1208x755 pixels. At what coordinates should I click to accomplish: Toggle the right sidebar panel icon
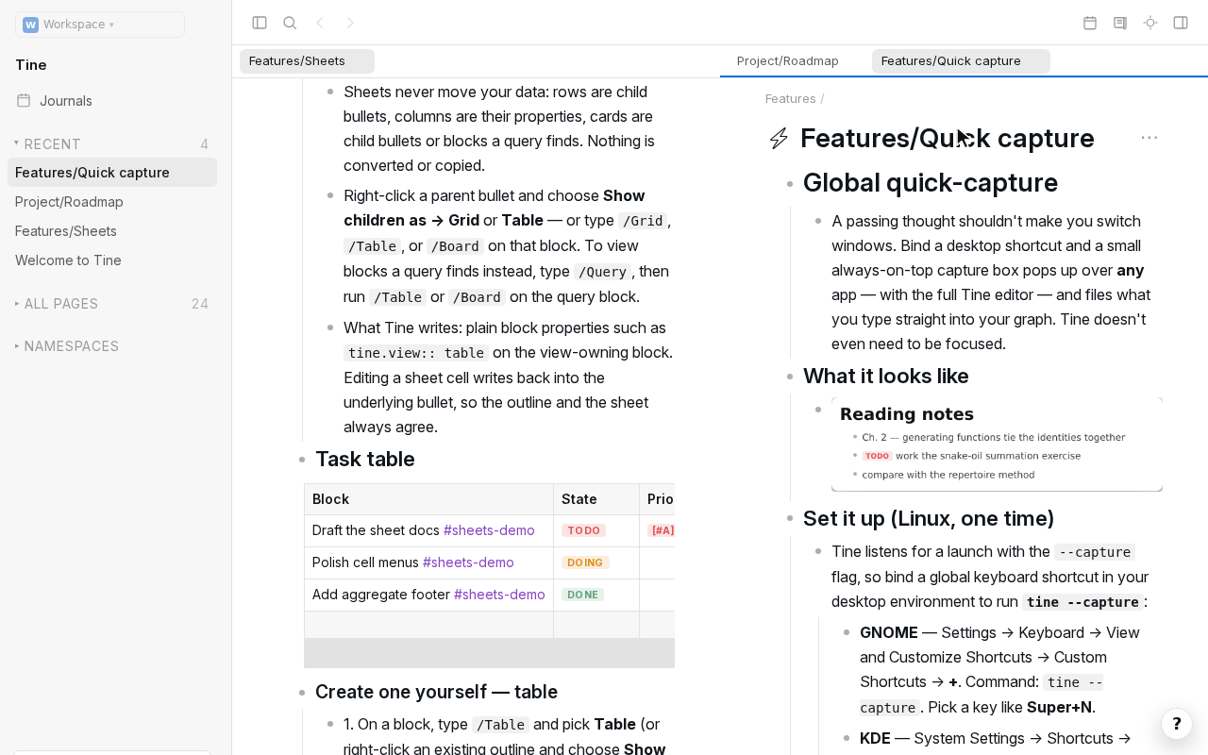click(1181, 23)
